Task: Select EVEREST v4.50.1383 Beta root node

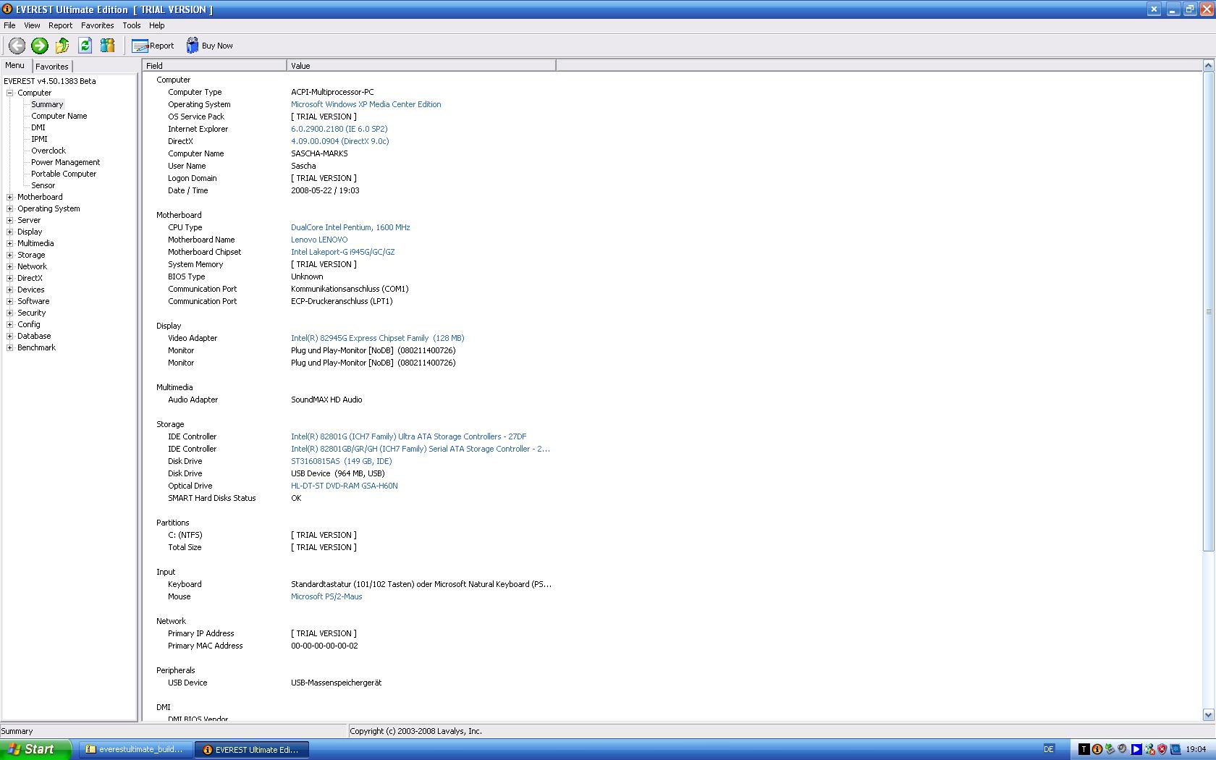Action: pos(50,81)
